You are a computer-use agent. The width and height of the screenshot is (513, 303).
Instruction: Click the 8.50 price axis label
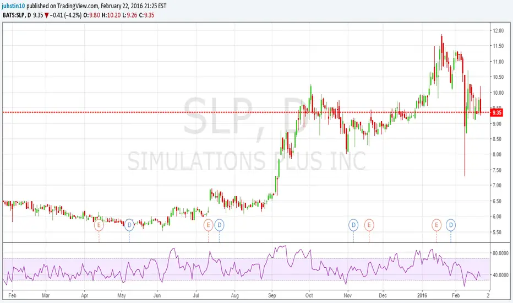[x=497, y=139]
